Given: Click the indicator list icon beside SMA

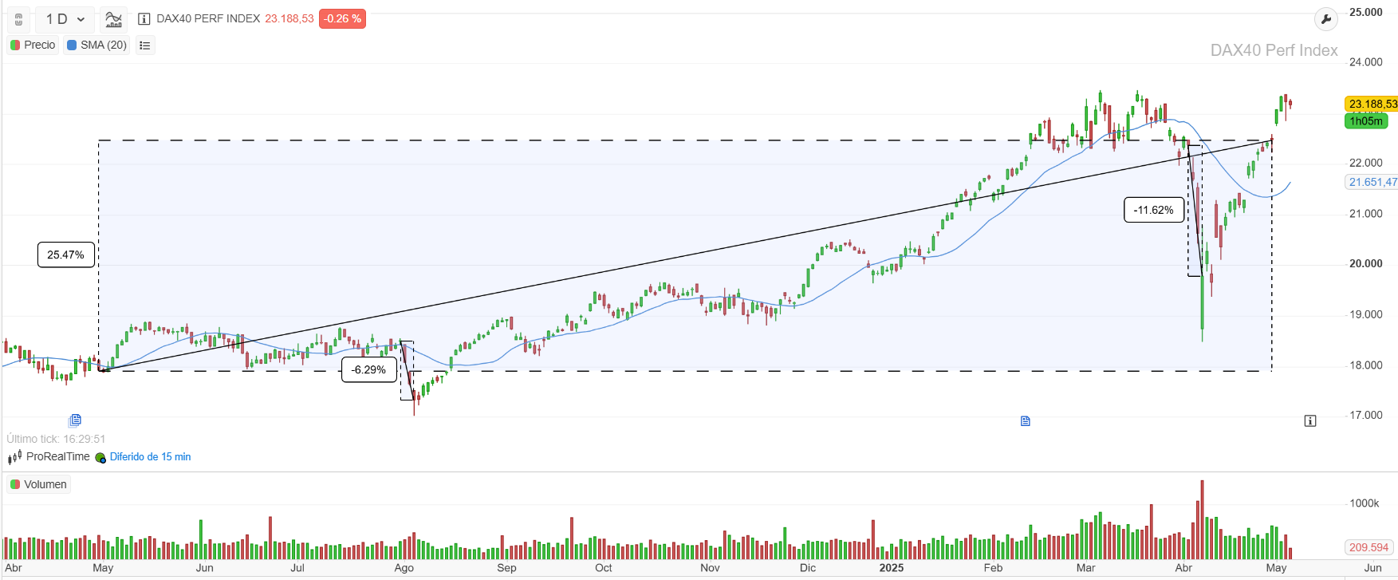Looking at the screenshot, I should coord(144,45).
